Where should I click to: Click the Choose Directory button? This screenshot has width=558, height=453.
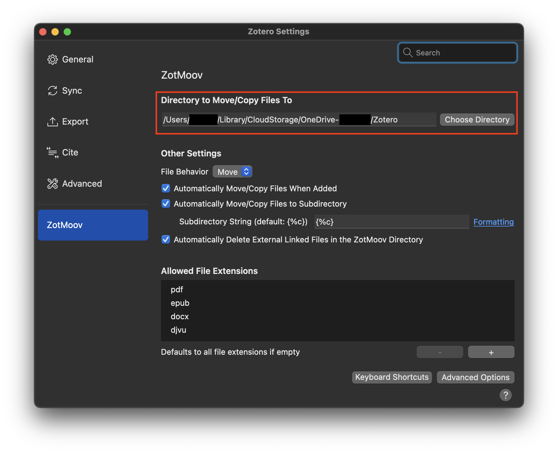click(x=477, y=120)
